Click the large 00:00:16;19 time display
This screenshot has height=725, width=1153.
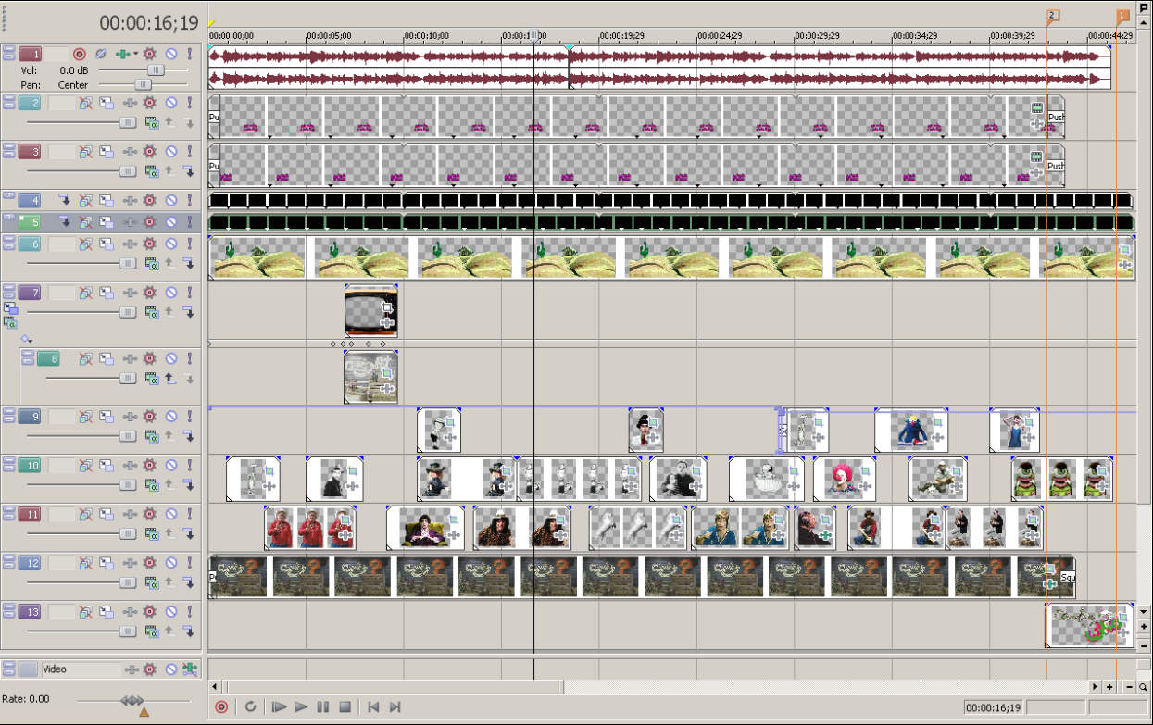coord(149,23)
